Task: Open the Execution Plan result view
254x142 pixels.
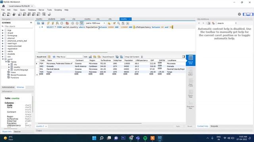Action: pos(190,105)
